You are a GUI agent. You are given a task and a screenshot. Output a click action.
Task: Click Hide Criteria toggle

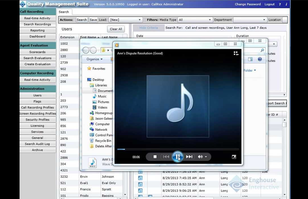coord(149,28)
